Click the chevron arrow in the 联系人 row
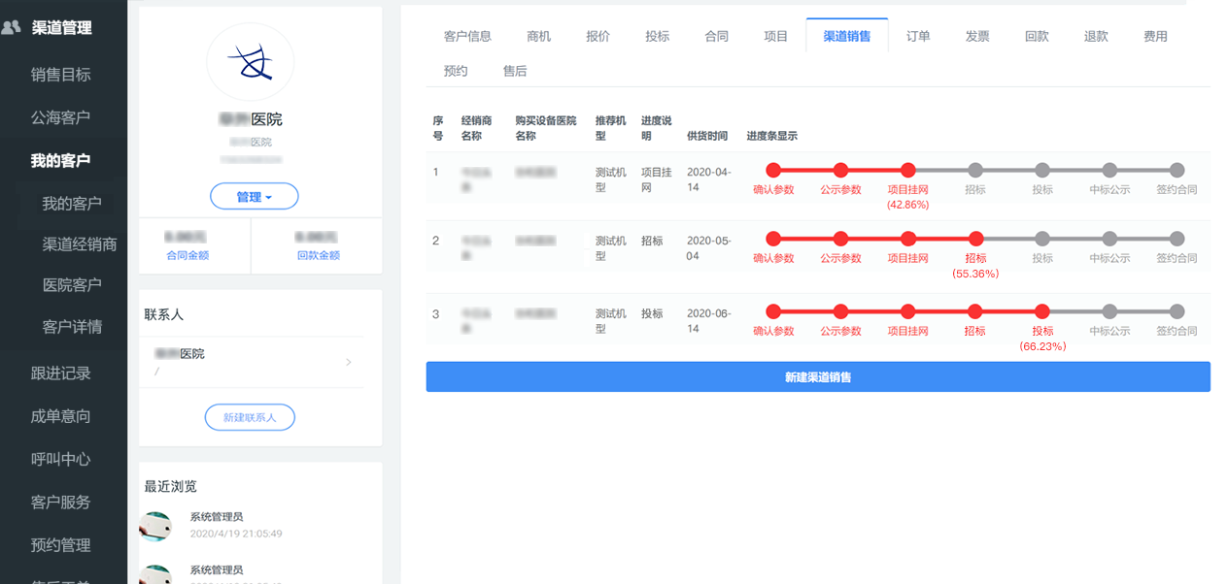This screenshot has height=584, width=1228. (x=349, y=363)
